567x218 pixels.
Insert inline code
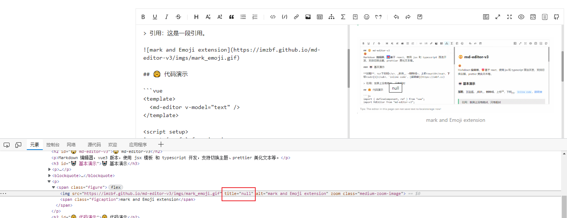coord(273,17)
